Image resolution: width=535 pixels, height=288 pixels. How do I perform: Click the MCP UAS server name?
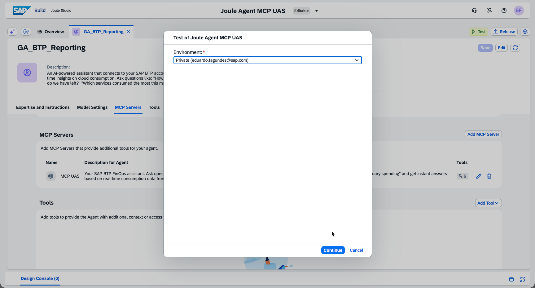(70, 176)
